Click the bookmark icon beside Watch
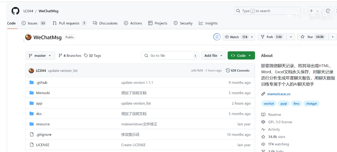 (x=217, y=37)
